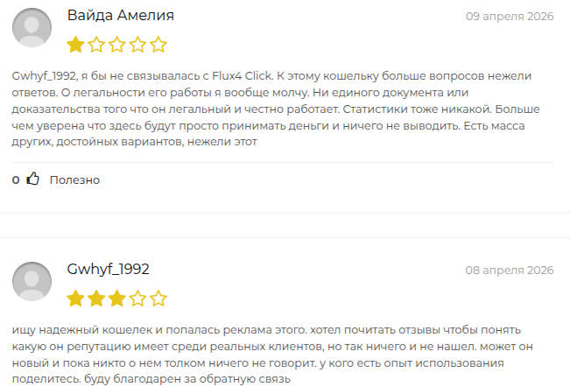The width and height of the screenshot is (570, 387).
Task: Click second star in Gwhyf_1992's review rating
Action: coord(96,298)
